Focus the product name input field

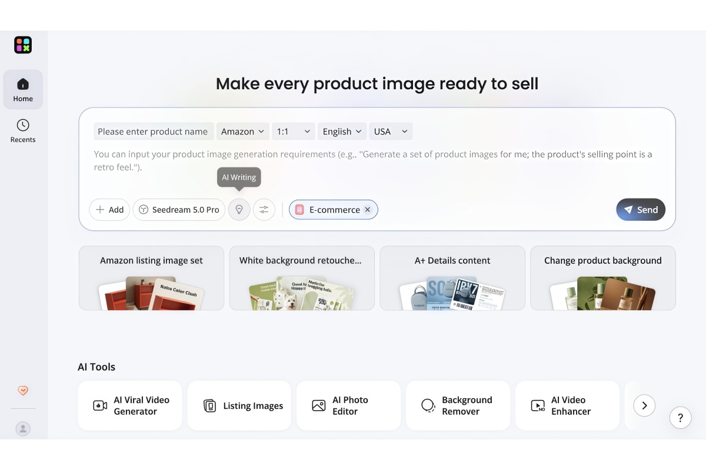coord(153,132)
